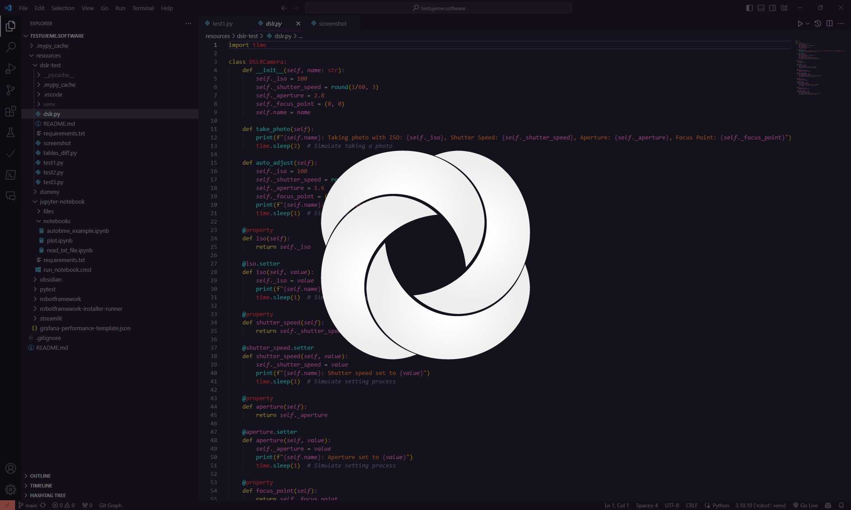Expand the robotframework folder
Image resolution: width=851 pixels, height=510 pixels.
click(60, 299)
